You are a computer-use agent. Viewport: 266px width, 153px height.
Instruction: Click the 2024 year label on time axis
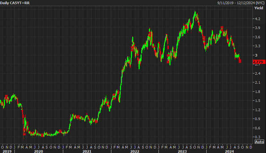pyautogui.click(x=229, y=151)
